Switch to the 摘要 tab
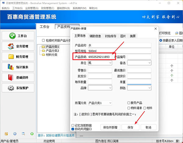Screen dimensions: 183x143 tap(133, 36)
